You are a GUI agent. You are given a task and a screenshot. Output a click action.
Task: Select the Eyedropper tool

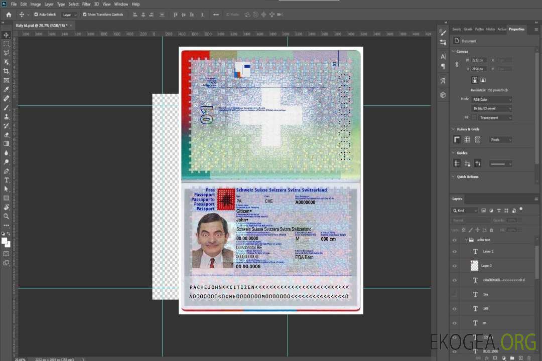(x=6, y=89)
